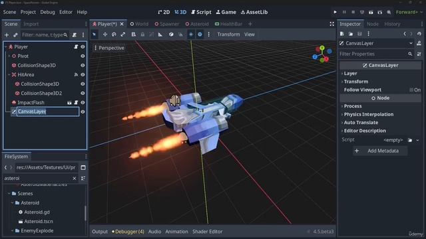426x239 pixels.
Task: Toggle FileSystem split mode icon
Action: pyautogui.click(x=83, y=167)
